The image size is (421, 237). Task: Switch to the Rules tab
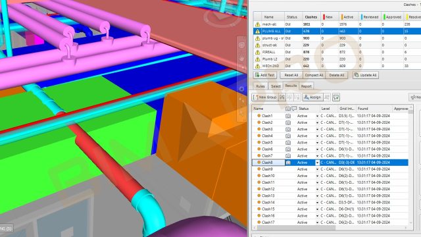[260, 86]
